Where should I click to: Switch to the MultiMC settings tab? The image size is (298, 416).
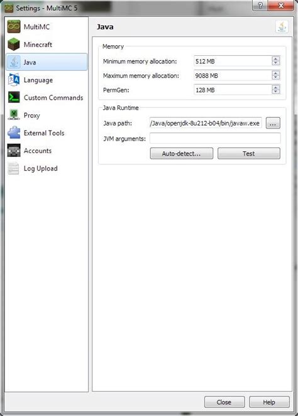pyautogui.click(x=47, y=26)
